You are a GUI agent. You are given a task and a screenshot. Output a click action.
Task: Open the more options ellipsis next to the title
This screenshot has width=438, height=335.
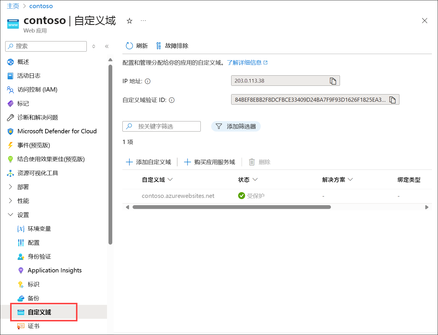pos(143,21)
